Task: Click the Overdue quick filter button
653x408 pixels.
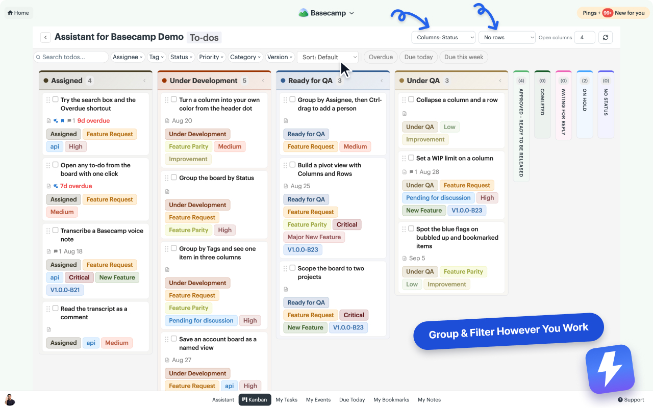Action: (x=381, y=57)
